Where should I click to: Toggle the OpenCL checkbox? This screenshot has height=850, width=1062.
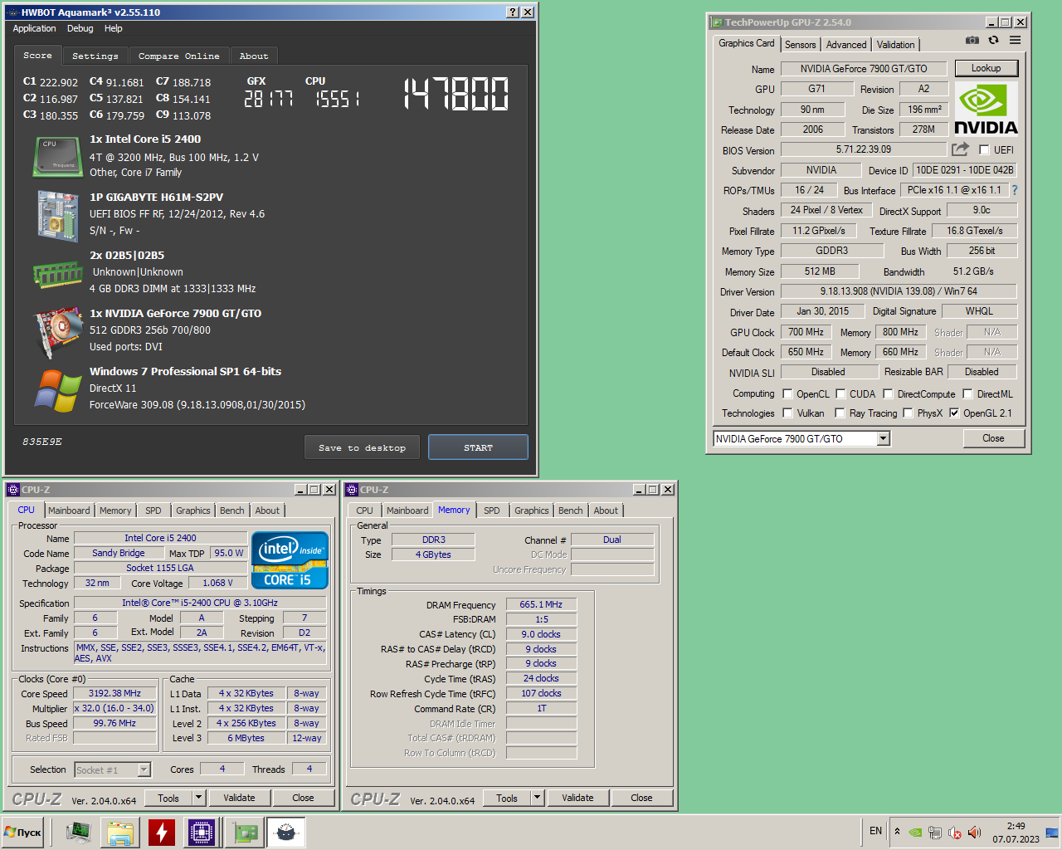point(788,394)
